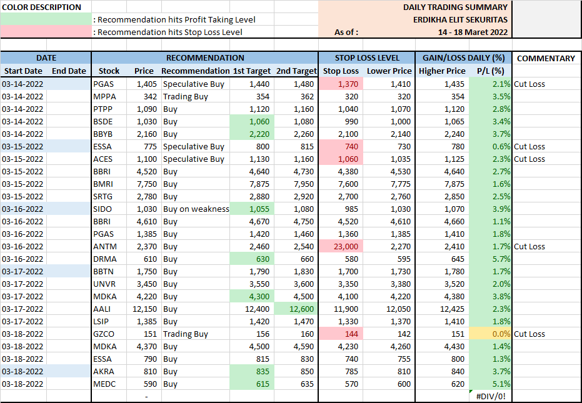Click the green profit-taking legend color cell
Screen dimensions: 582x403
46,19
